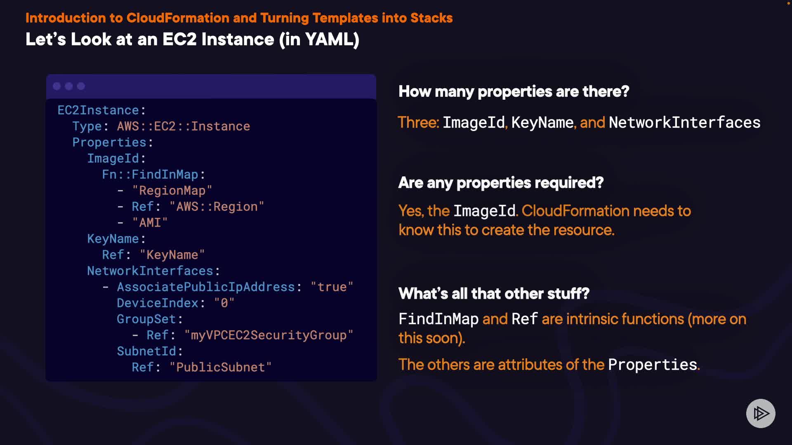Image resolution: width=792 pixels, height=445 pixels.
Task: Click the "Let's Look at an EC2 Instance" title
Action: [x=192, y=40]
